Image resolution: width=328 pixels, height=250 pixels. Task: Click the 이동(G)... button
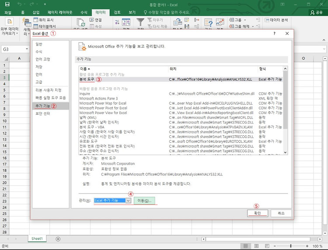coord(144,201)
